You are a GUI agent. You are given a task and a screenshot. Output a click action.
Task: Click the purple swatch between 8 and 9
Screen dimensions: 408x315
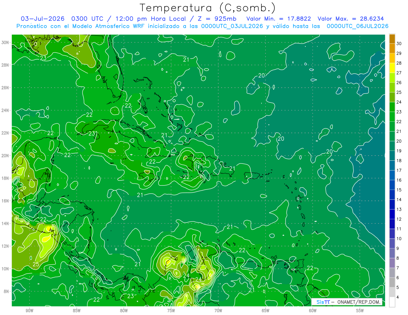click(x=392, y=253)
